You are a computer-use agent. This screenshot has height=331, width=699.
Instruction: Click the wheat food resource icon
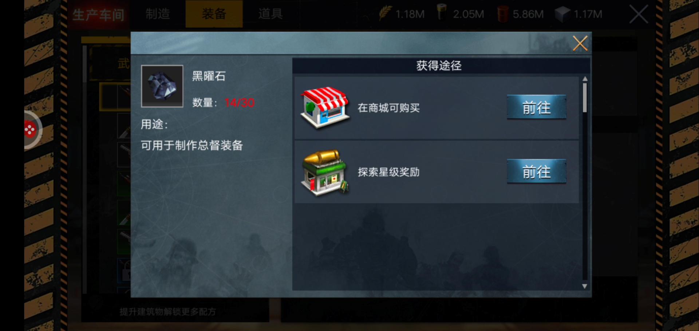pos(385,13)
